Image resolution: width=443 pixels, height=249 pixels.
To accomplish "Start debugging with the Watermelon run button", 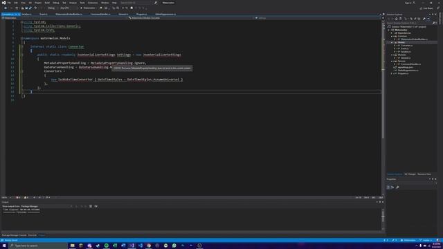I will pyautogui.click(x=88, y=8).
